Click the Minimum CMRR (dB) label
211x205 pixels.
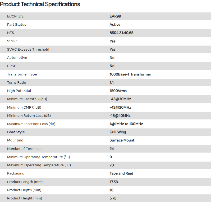24,108
